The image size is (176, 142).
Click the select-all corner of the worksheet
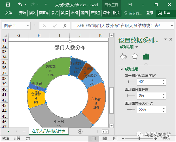6,35
